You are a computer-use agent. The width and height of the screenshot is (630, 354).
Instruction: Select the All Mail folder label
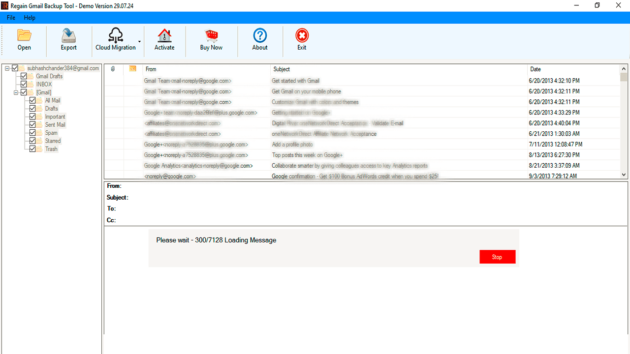[x=53, y=100]
